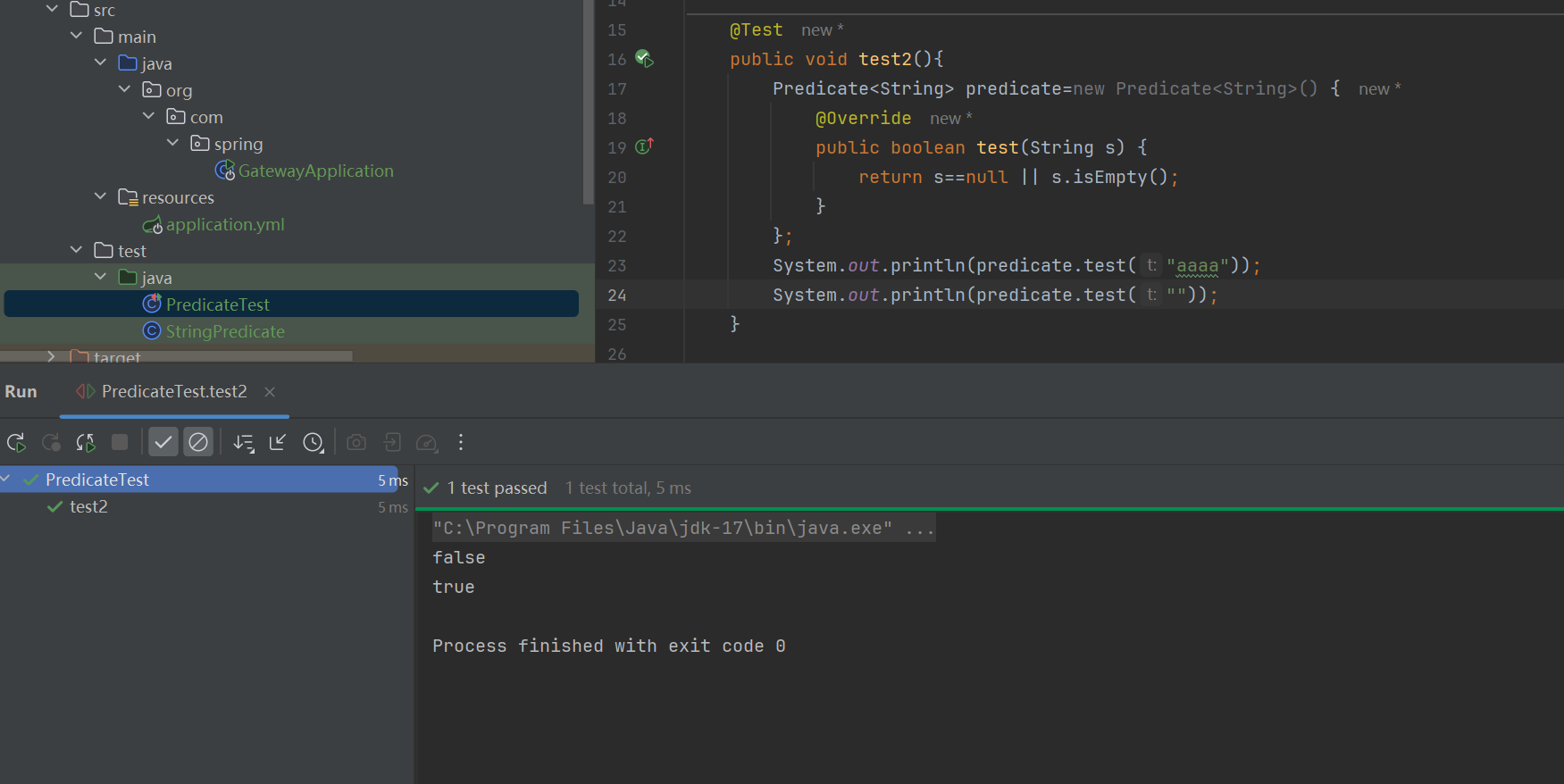This screenshot has height=784, width=1564.
Task: Click the camera snapshot icon in Run toolbar
Action: pos(356,442)
